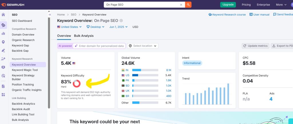This screenshot has width=293, height=124.
Task: Open the document reports rail icon
Action: pos(3,86)
